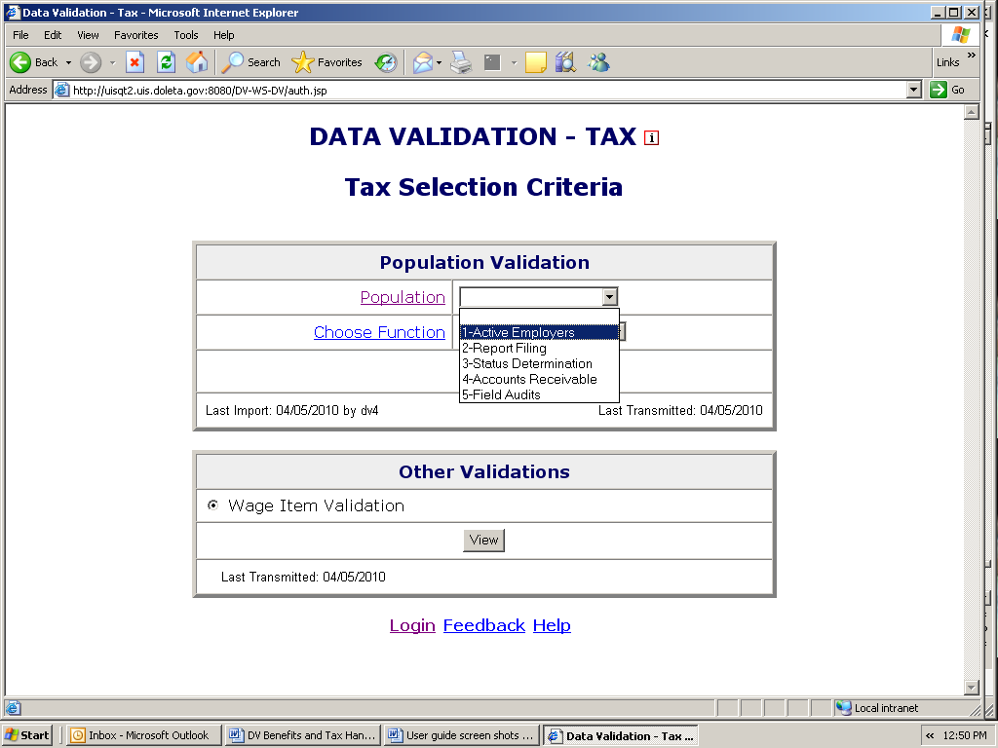Open the Favorites menu

click(135, 35)
